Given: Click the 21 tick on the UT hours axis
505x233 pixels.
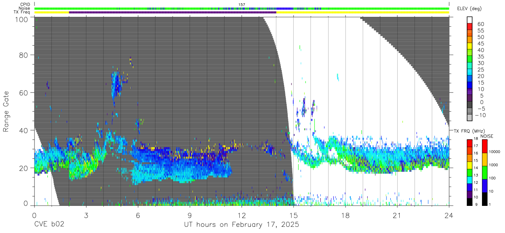Looking at the screenshot, I should (397, 215).
